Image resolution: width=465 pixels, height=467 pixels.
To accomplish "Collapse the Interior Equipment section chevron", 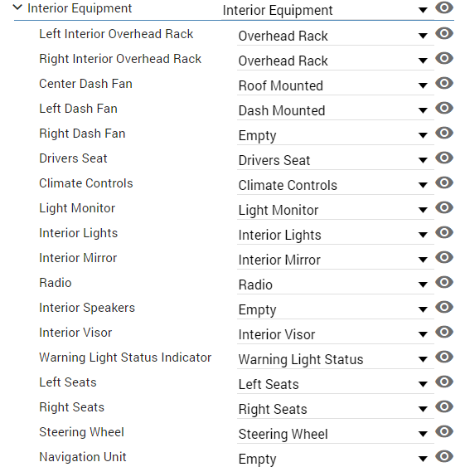I will (x=18, y=7).
